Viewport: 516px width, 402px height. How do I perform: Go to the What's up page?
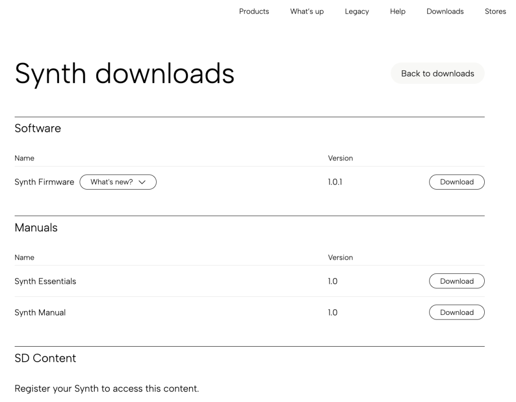306,11
